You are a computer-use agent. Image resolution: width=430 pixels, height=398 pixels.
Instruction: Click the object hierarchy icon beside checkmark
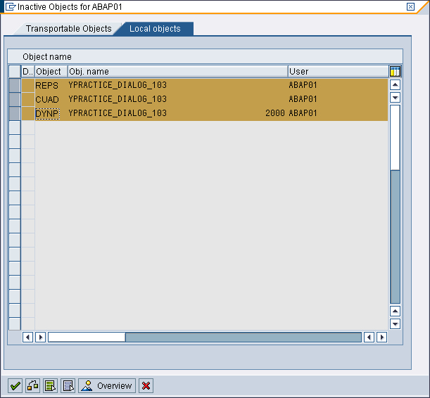pos(32,385)
